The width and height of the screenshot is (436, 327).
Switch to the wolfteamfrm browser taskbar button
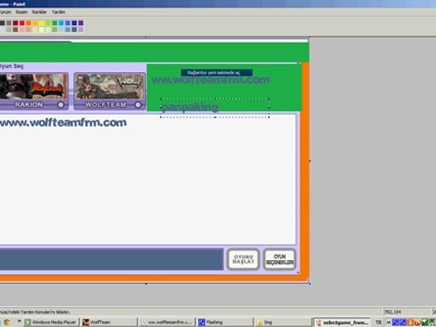168,322
